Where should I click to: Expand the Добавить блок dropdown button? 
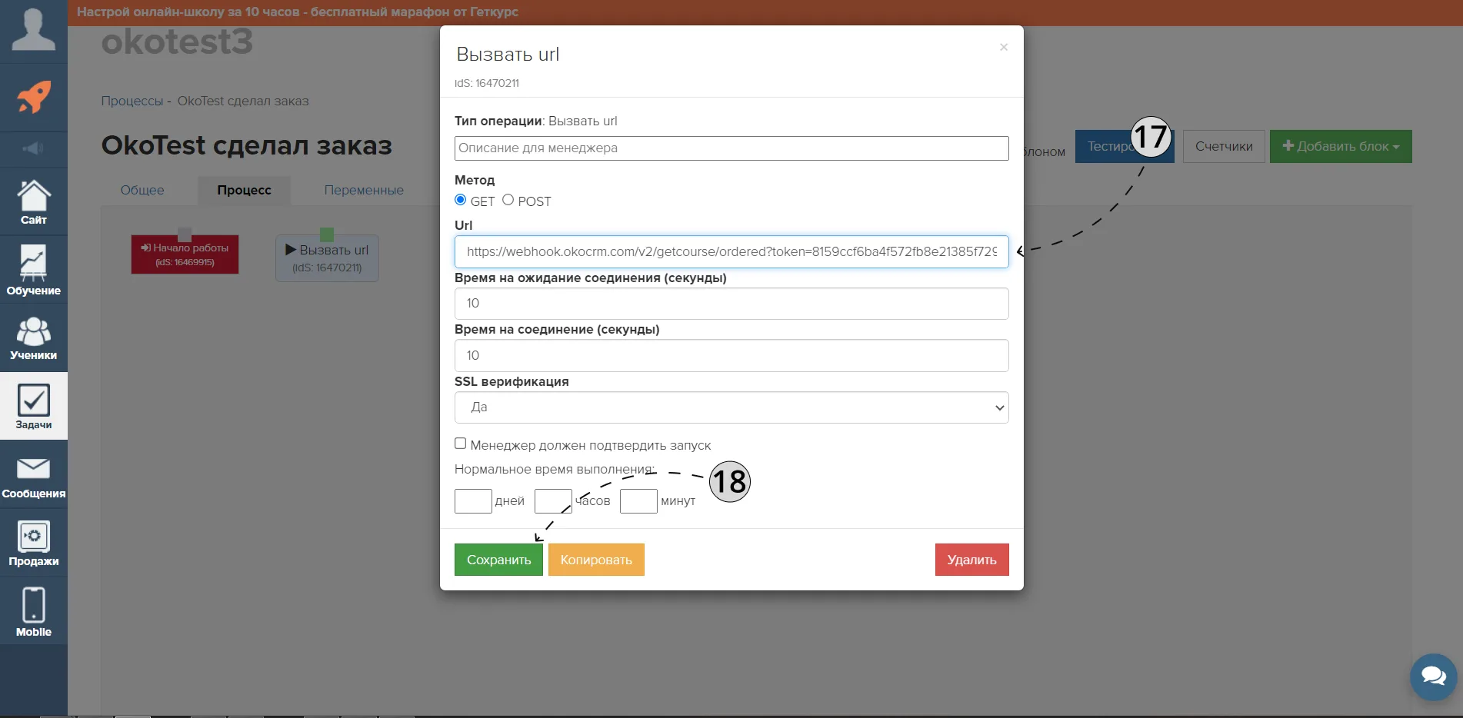pos(1341,146)
